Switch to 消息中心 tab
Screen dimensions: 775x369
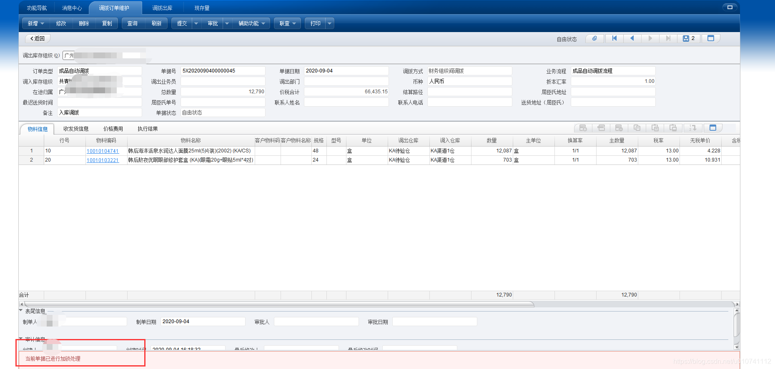point(72,8)
